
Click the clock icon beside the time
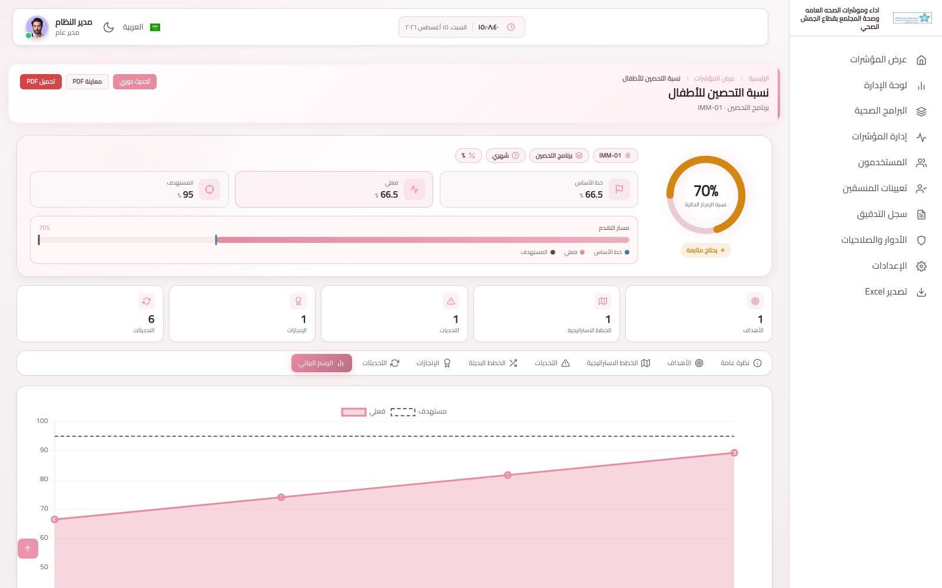pos(511,27)
